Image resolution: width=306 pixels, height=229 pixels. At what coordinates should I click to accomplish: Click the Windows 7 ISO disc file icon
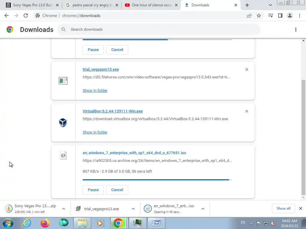63,155
